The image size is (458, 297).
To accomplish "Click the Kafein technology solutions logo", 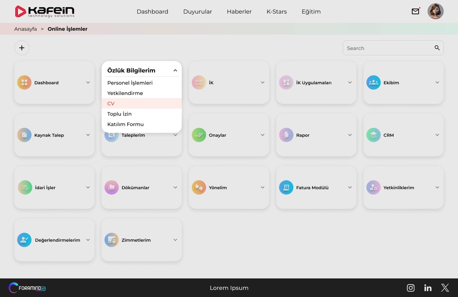I will pyautogui.click(x=45, y=11).
